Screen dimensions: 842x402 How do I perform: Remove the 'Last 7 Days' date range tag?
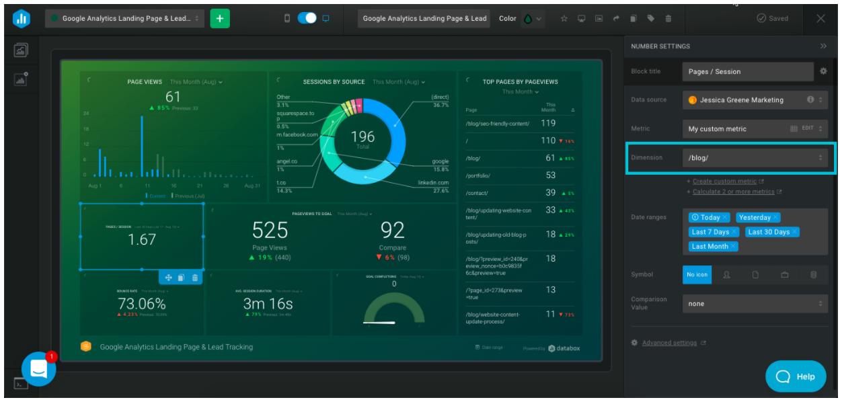(734, 232)
